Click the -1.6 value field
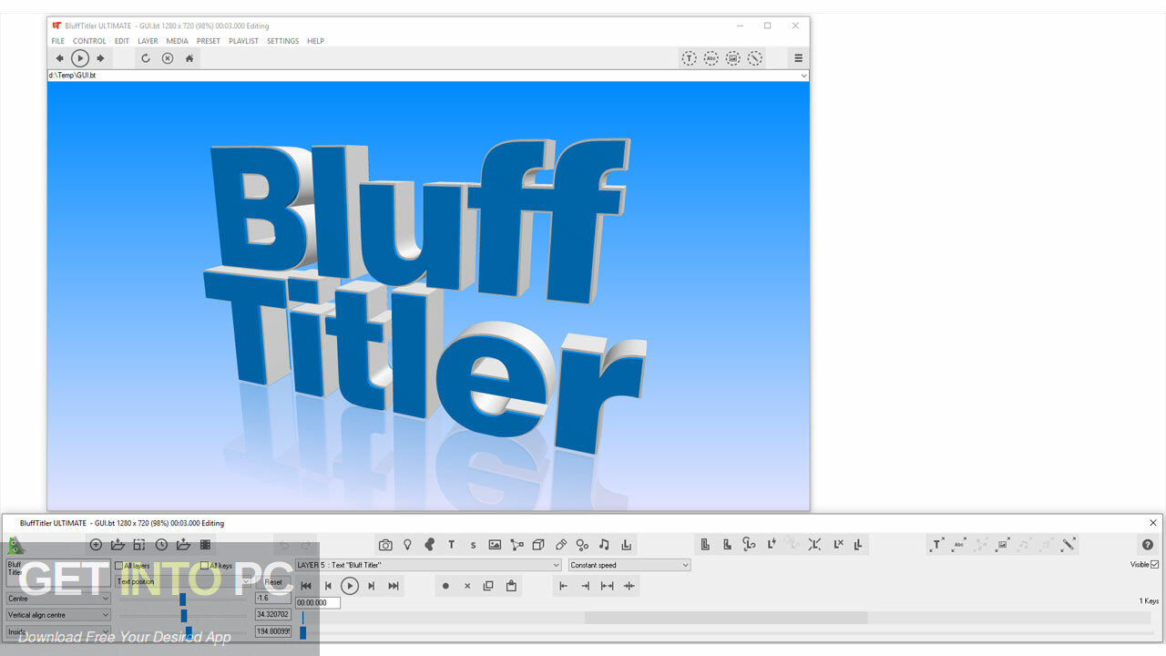 (273, 599)
